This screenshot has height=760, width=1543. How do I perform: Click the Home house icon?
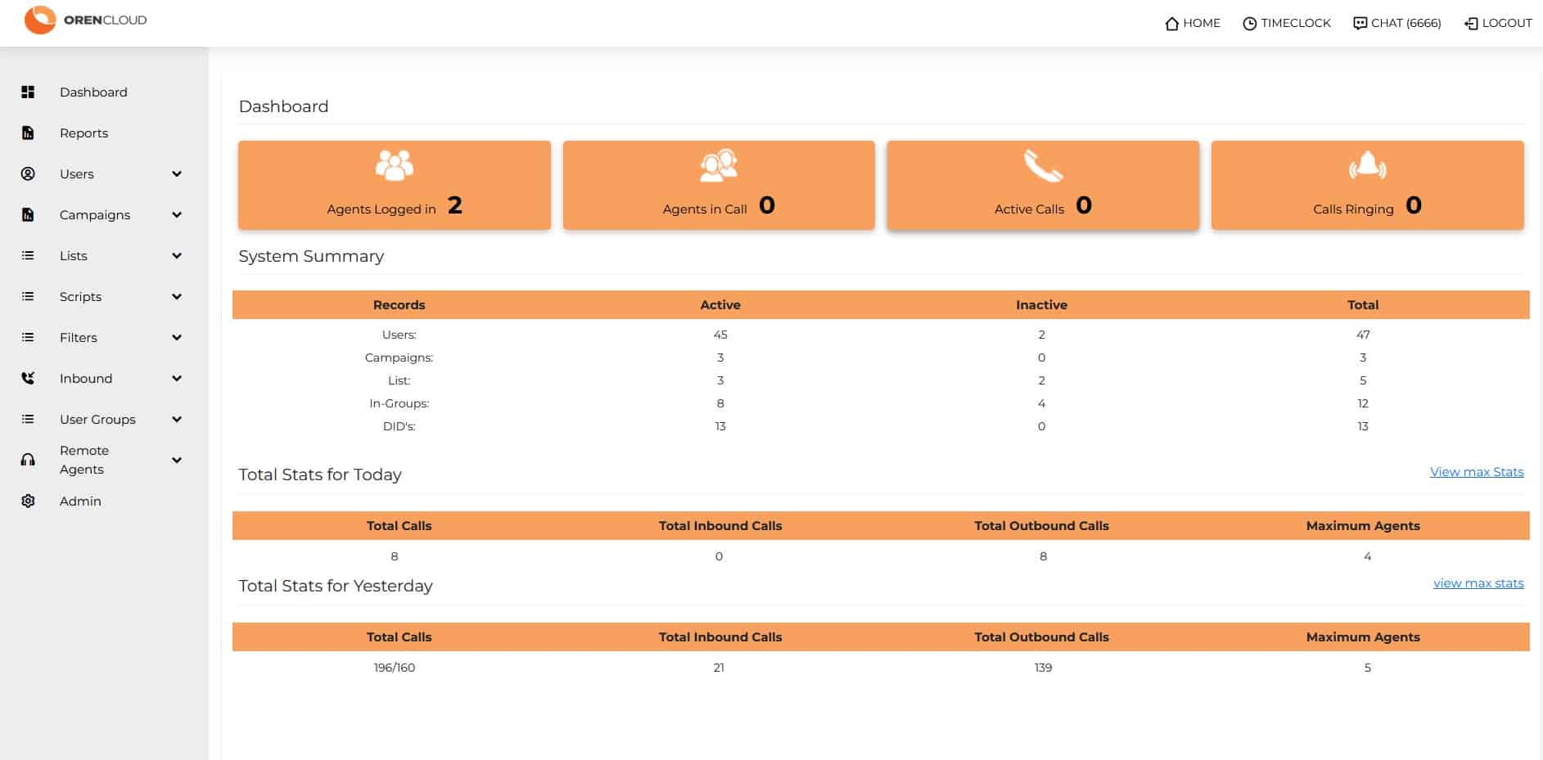click(1171, 24)
